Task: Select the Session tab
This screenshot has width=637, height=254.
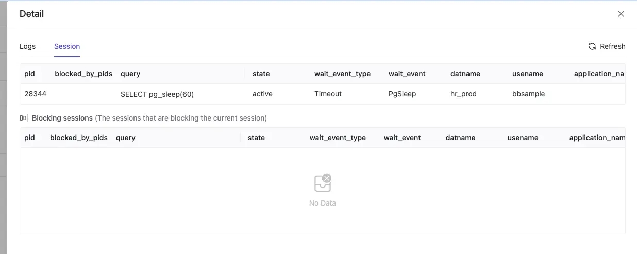Action: pyautogui.click(x=67, y=46)
